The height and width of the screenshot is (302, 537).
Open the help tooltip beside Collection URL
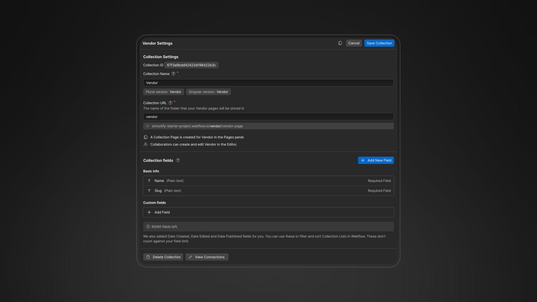[x=170, y=103]
